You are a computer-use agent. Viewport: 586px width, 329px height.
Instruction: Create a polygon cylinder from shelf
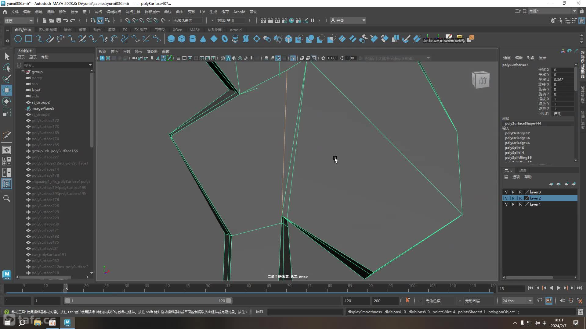193,39
